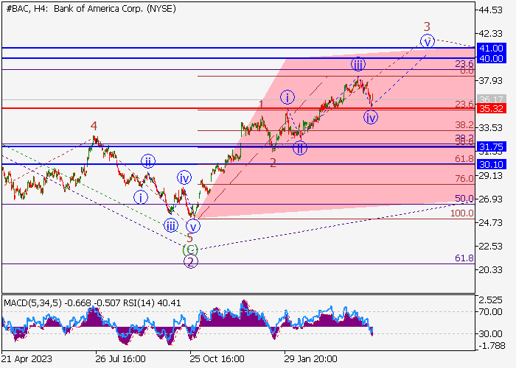Select the circled v label below brown wave 3
The image size is (516, 368).
[x=428, y=41]
